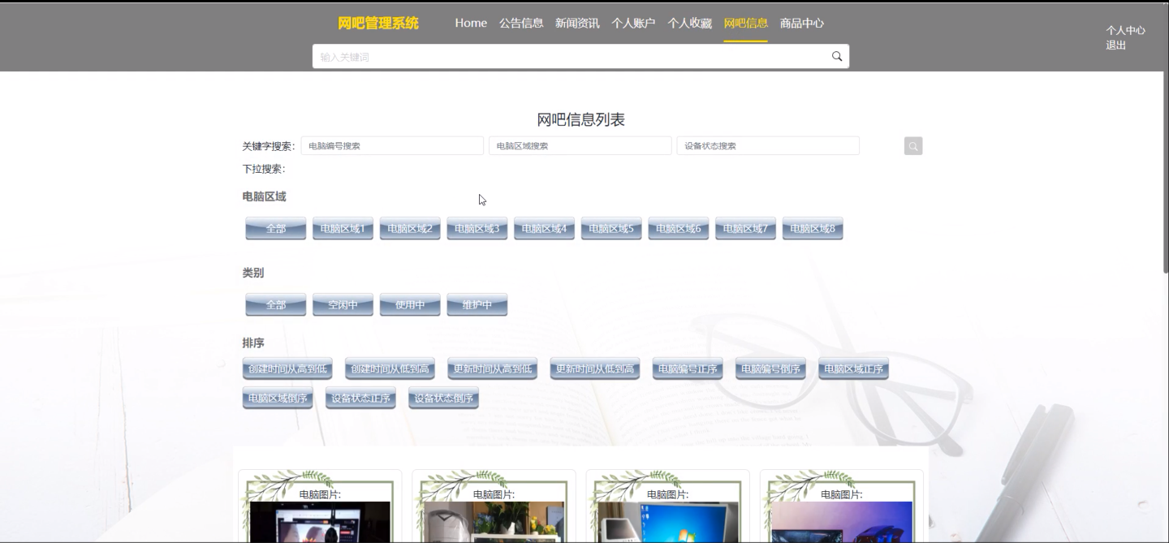Filter category by 维护中
This screenshot has width=1169, height=543.
point(477,305)
